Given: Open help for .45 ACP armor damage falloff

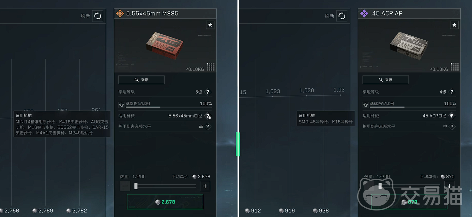Looking at the screenshot, I should (452, 126).
